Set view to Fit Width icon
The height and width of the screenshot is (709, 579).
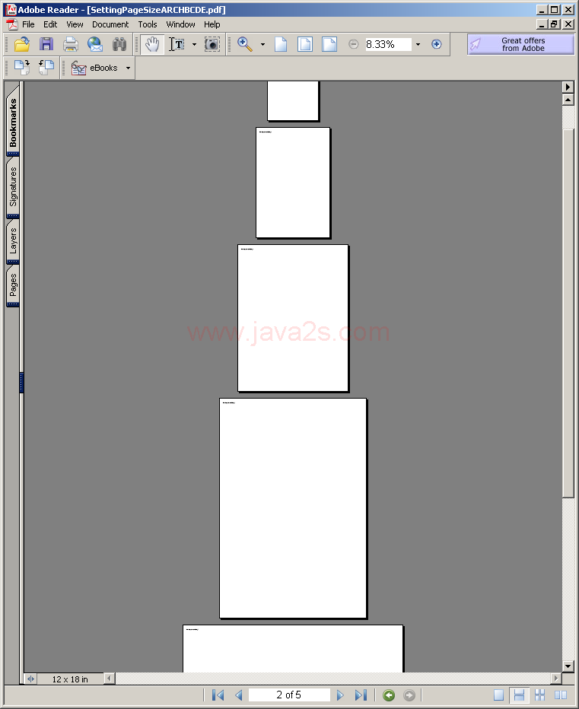pyautogui.click(x=329, y=44)
